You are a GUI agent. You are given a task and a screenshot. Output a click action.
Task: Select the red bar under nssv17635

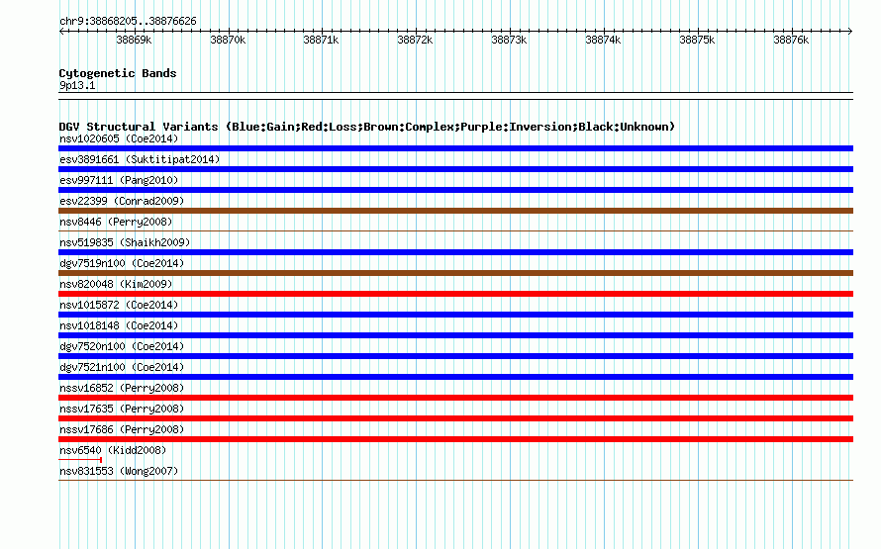[455, 418]
